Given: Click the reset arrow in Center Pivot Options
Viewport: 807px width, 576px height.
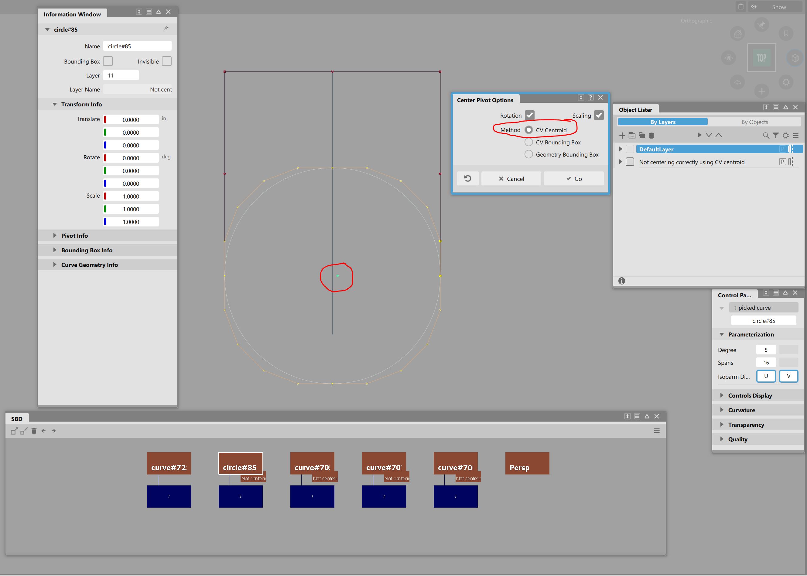Looking at the screenshot, I should [x=467, y=178].
